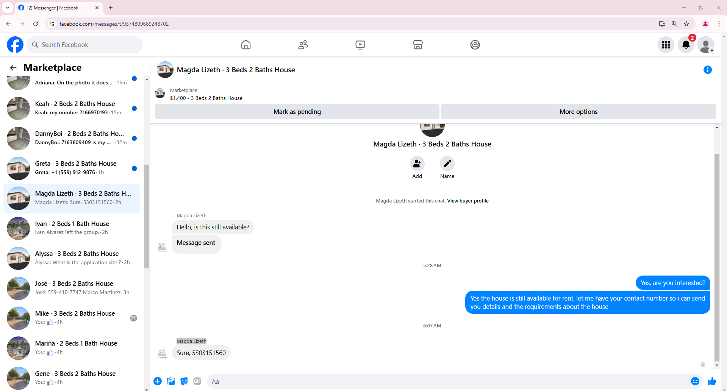Open Chrome three-dot menu
The width and height of the screenshot is (727, 391).
point(719,24)
